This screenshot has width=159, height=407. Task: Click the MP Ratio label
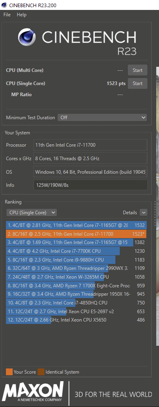(21, 95)
